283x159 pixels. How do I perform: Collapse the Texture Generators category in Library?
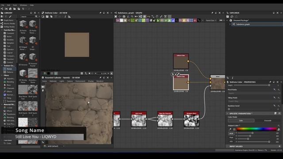point(2,66)
